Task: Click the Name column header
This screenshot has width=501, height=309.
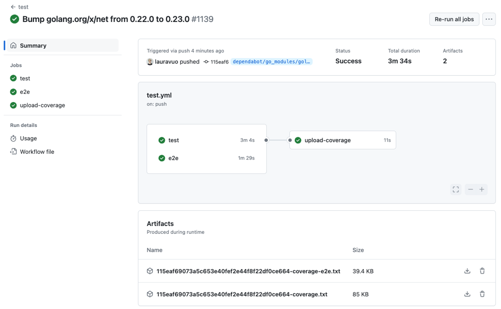Action: pos(154,250)
